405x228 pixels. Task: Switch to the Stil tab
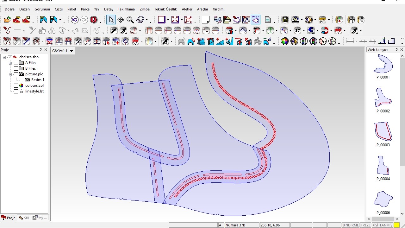[24, 218]
